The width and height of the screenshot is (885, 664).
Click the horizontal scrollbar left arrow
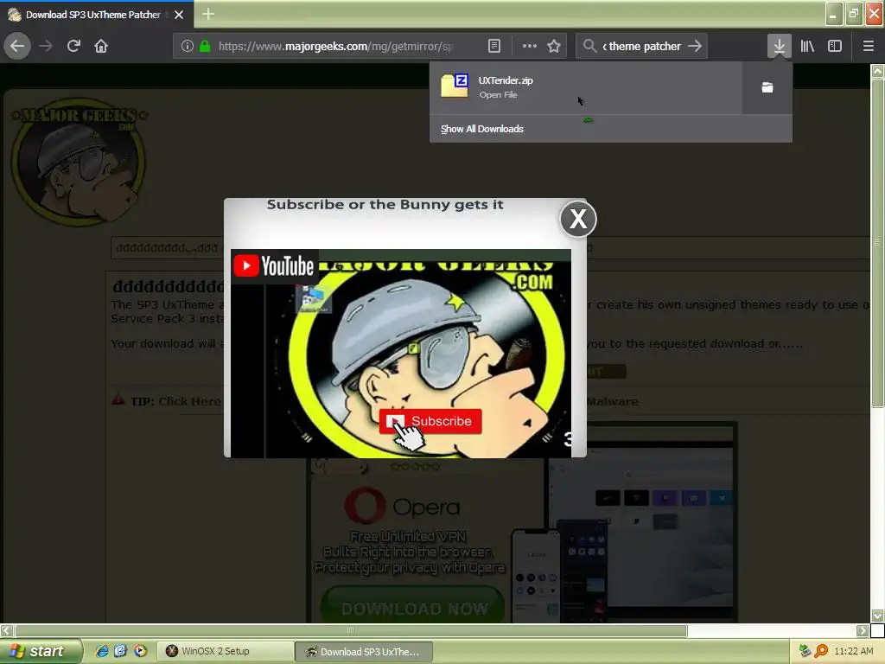pos(7,630)
